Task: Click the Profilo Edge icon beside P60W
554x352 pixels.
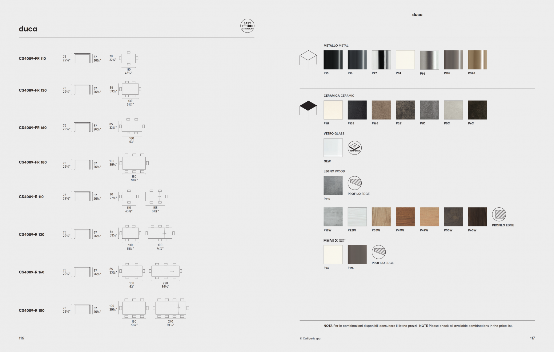Action: point(499,214)
